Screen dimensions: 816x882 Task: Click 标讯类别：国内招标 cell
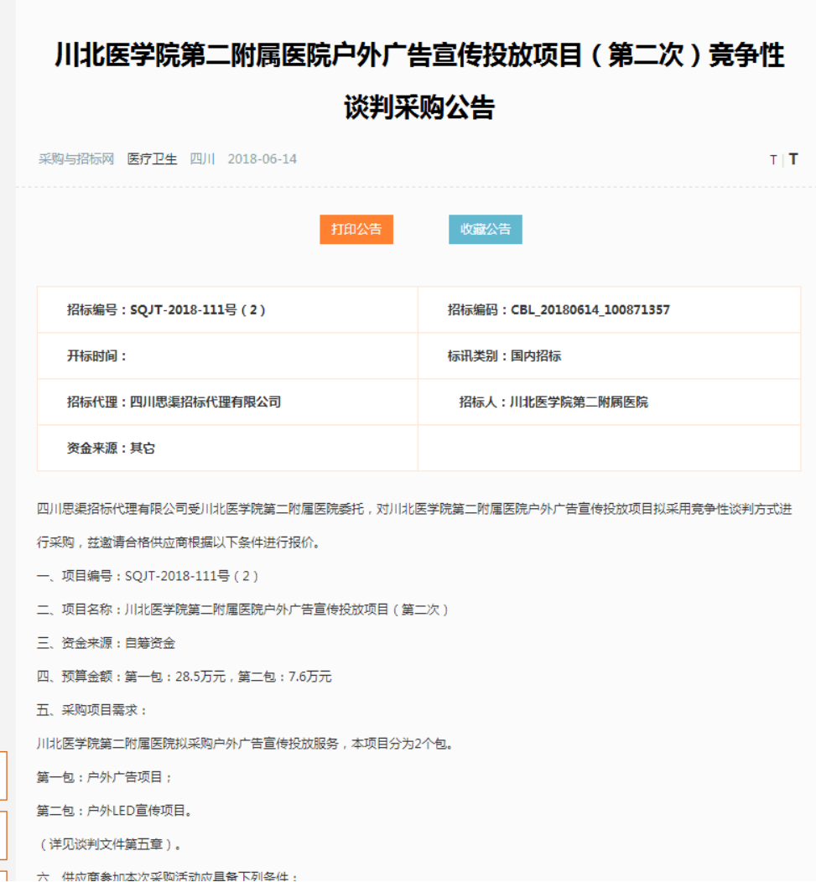610,356
